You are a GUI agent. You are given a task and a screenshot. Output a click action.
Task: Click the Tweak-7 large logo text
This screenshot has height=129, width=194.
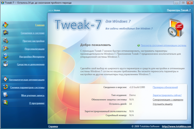78,25
